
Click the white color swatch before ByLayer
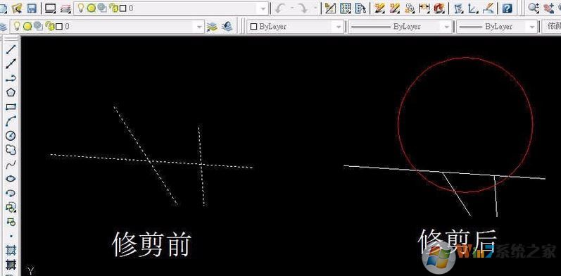coord(254,27)
